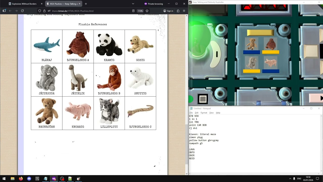Click the 'klaxon: literal maze' Notepad line
The image size is (323, 182).
pyautogui.click(x=202, y=134)
